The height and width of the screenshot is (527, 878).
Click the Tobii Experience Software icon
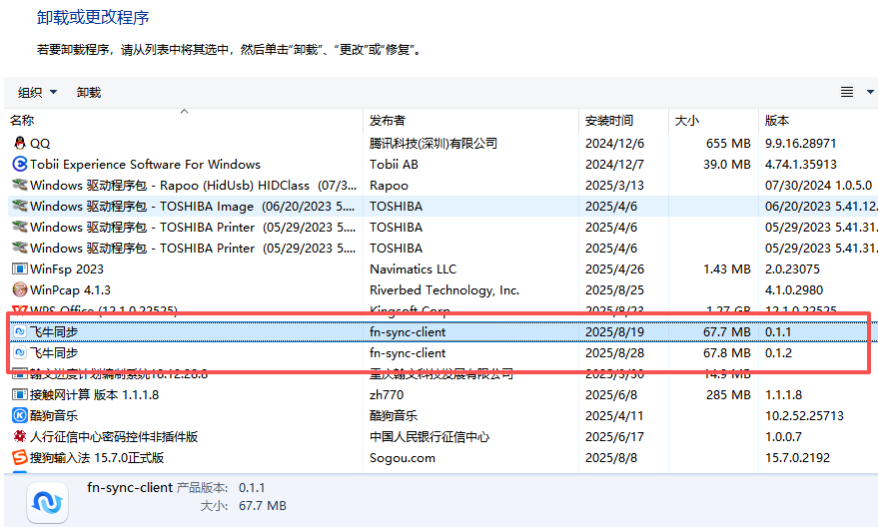click(20, 164)
